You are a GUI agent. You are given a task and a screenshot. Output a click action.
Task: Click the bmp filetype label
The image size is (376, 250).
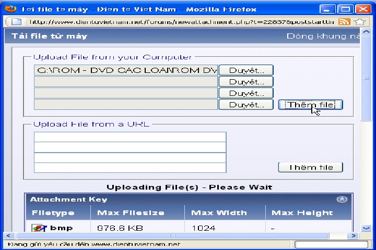tap(62, 228)
